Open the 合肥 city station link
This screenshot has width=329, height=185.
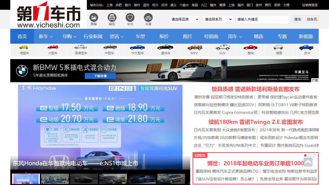coord(119,5)
